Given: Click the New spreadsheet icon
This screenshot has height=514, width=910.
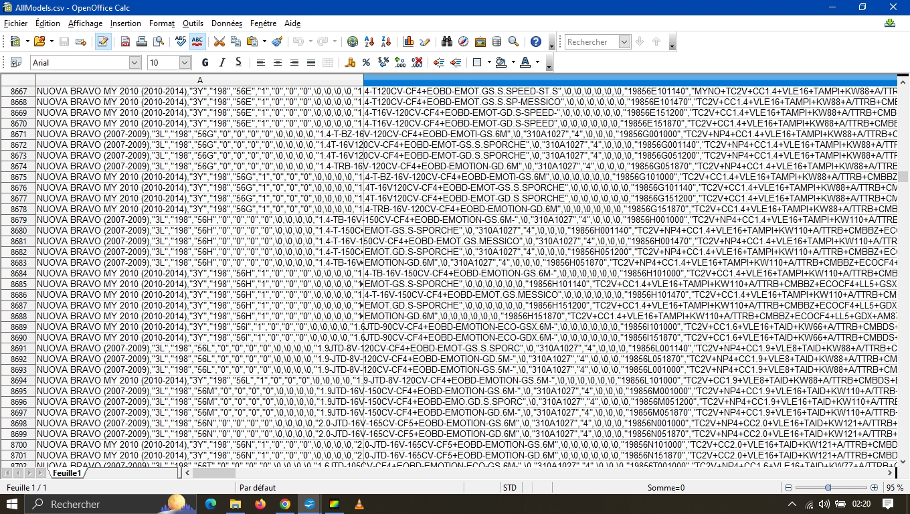Looking at the screenshot, I should coord(15,41).
